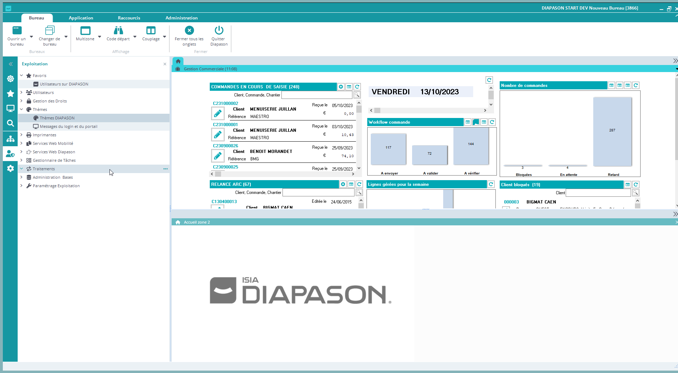Click the Multizone display icon
The image size is (678, 373).
85,31
